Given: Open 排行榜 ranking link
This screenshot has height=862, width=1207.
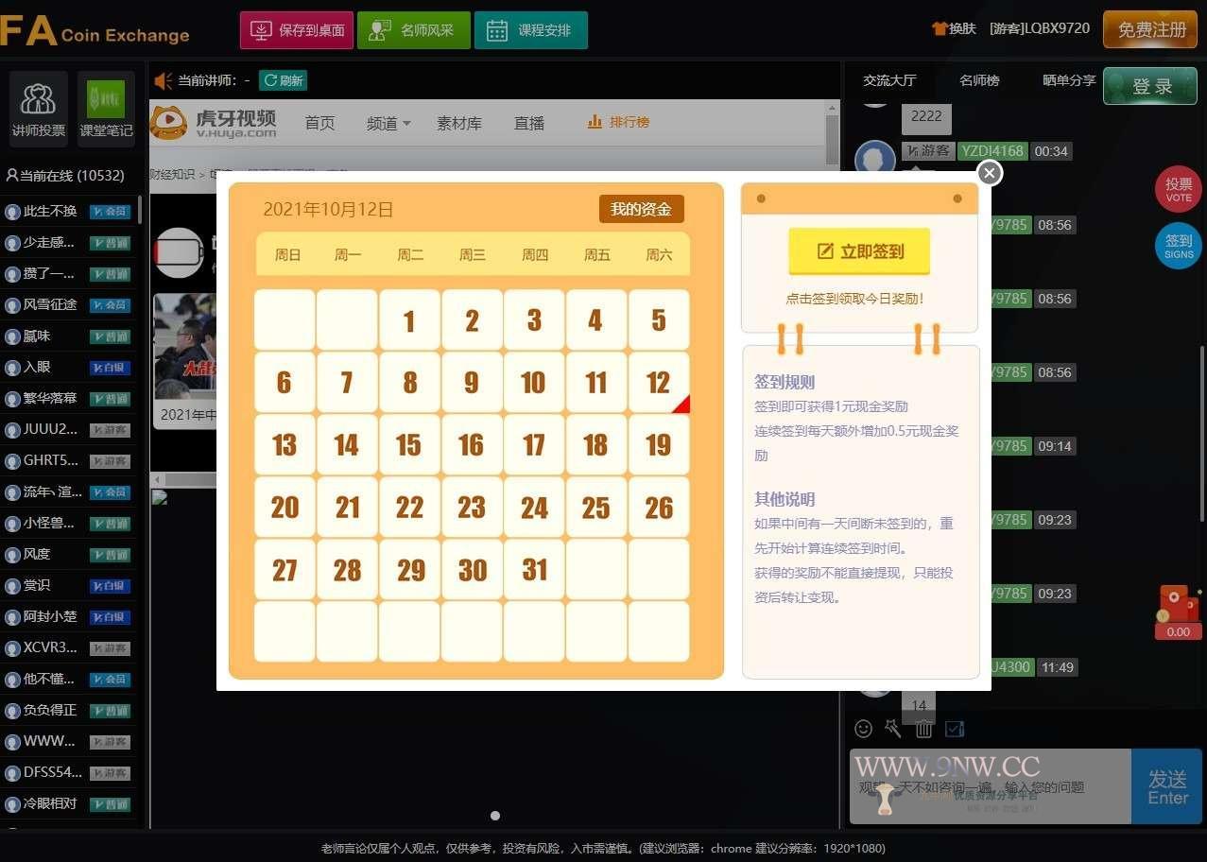Looking at the screenshot, I should (x=618, y=122).
